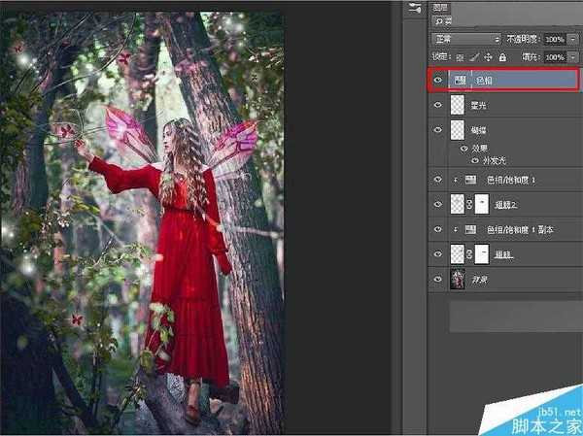Viewport: 583px width, 436px height.
Task: Click the adjustment icon on 色相 layer
Action: [460, 81]
